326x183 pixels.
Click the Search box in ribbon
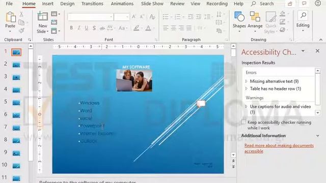pyautogui.click(x=262, y=4)
